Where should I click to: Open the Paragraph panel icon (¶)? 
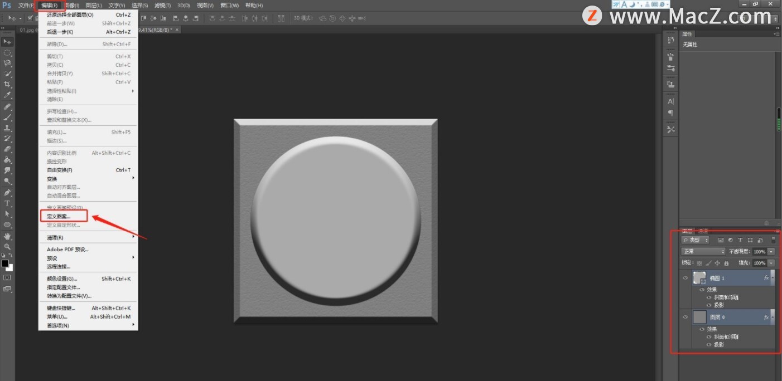coord(671,113)
